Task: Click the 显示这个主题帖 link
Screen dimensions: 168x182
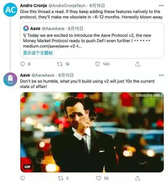Action: (x=38, y=53)
